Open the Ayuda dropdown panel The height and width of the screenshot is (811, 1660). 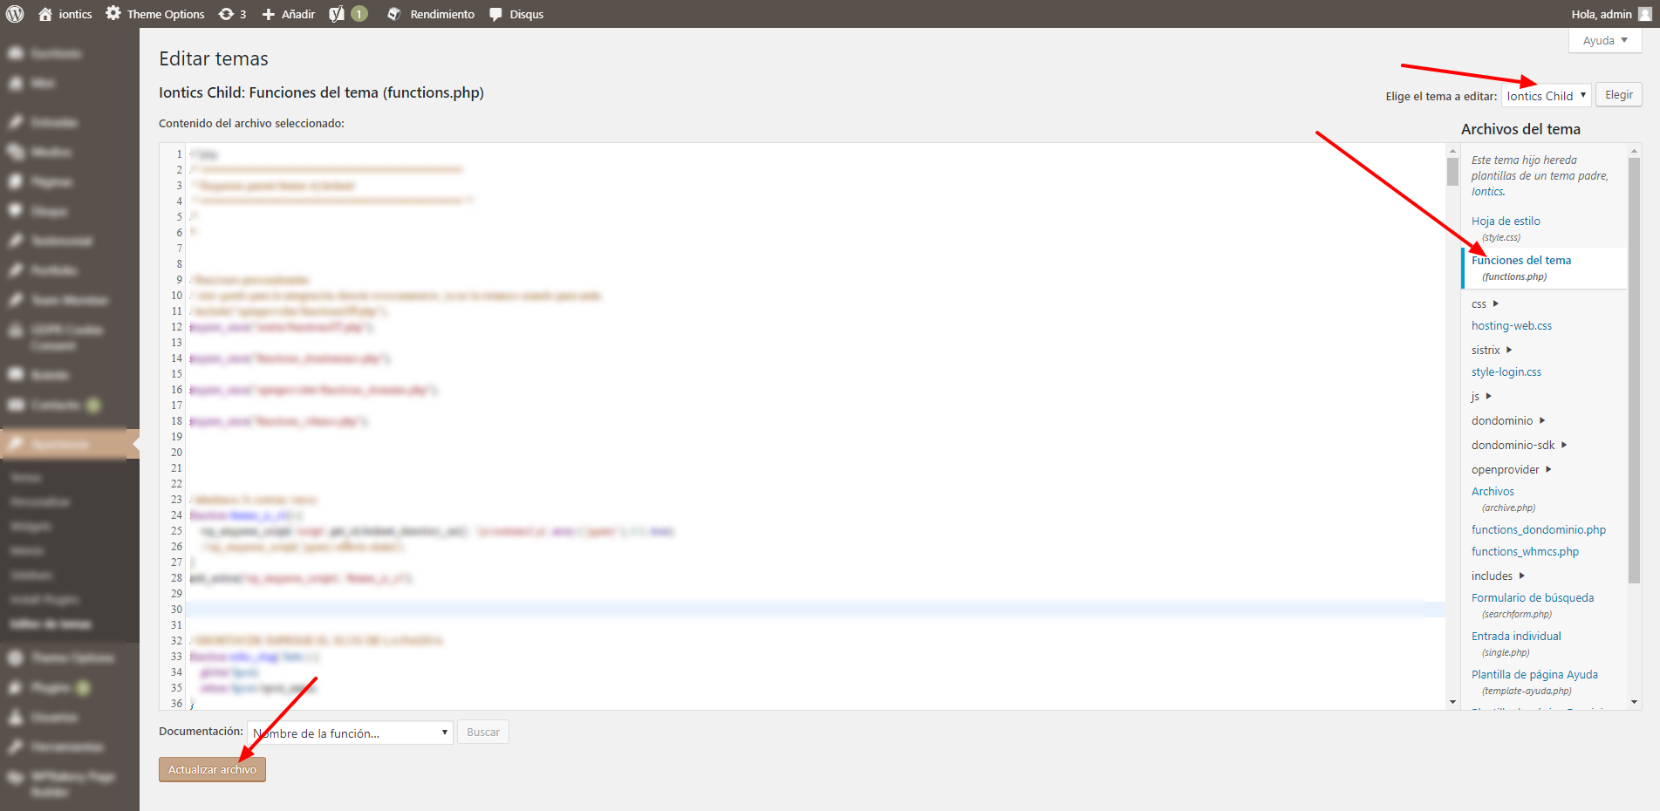tap(1604, 40)
